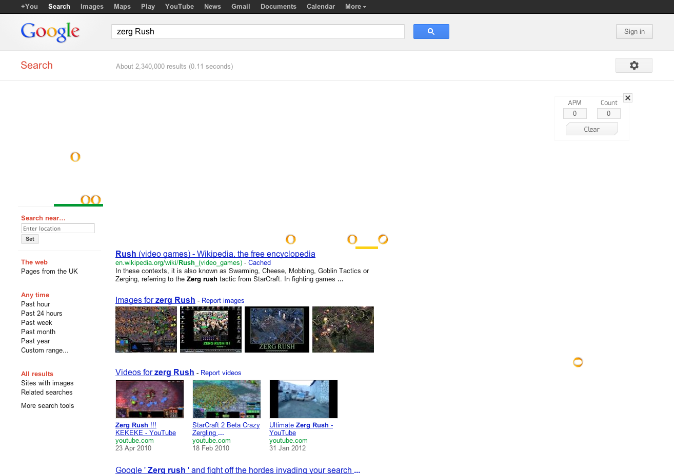This screenshot has height=474, width=674.
Task: Filter results to Past 24 hours
Action: [x=42, y=314]
